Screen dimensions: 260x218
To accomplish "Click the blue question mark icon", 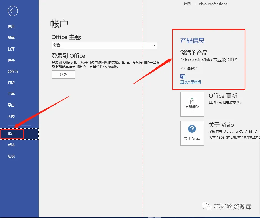I will click(x=192, y=129).
